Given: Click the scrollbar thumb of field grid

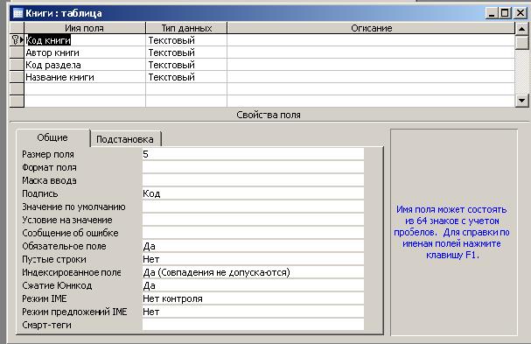Looking at the screenshot, I should click(x=522, y=42).
